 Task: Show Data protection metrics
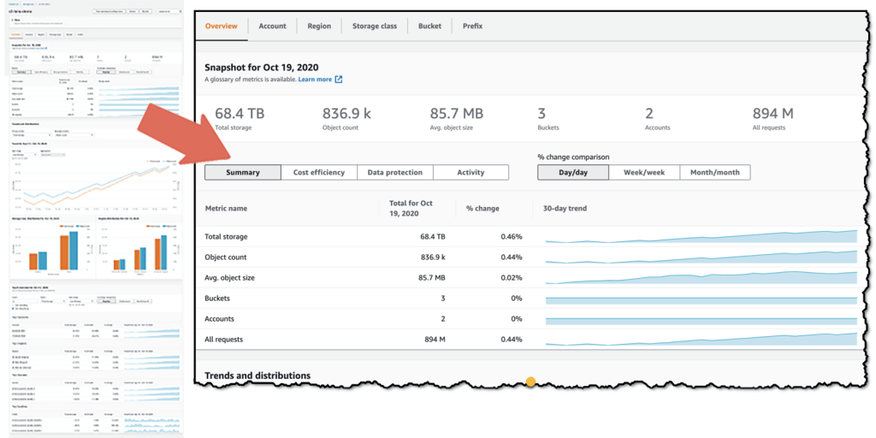click(395, 172)
